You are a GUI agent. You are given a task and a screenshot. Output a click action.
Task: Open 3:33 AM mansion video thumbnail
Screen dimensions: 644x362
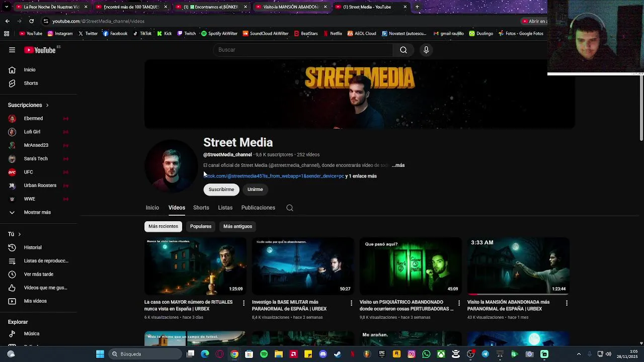pyautogui.click(x=518, y=266)
